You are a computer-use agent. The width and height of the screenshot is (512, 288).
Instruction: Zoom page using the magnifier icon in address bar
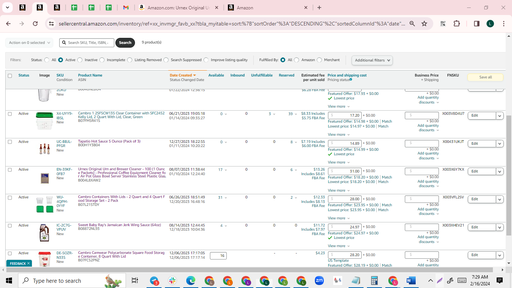point(412,24)
